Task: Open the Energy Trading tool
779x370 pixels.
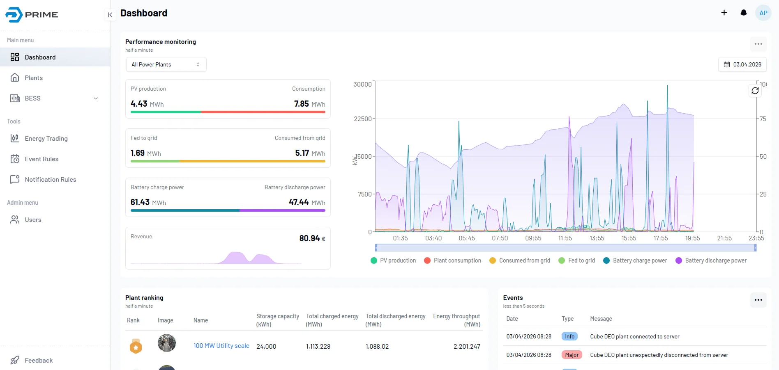Action: [x=46, y=138]
